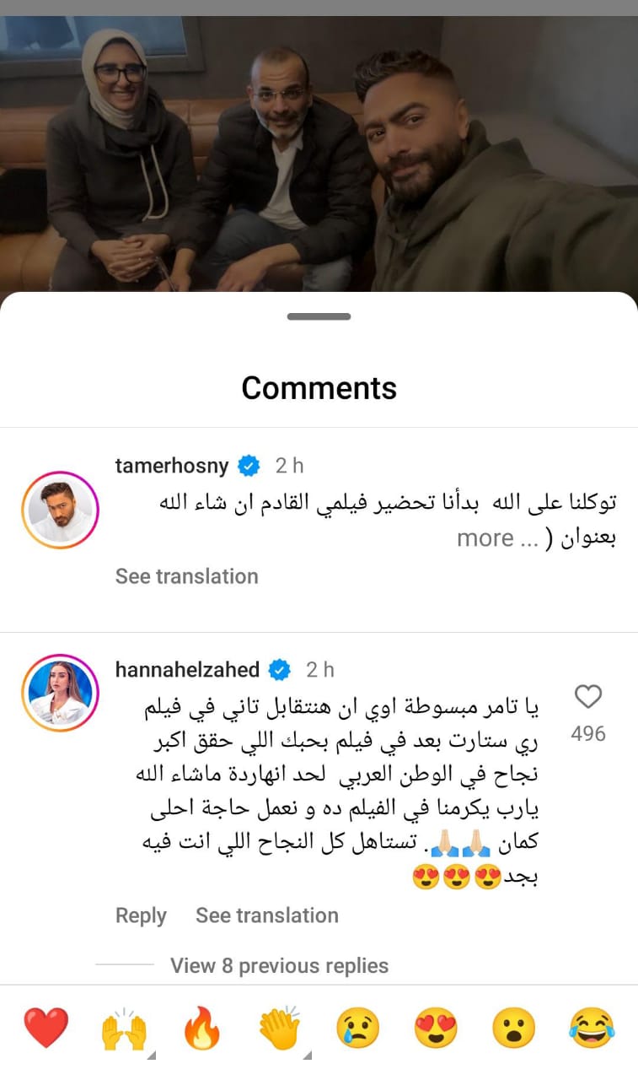Expand View 8 previous replies
This screenshot has height=1080, width=638.
click(x=280, y=965)
